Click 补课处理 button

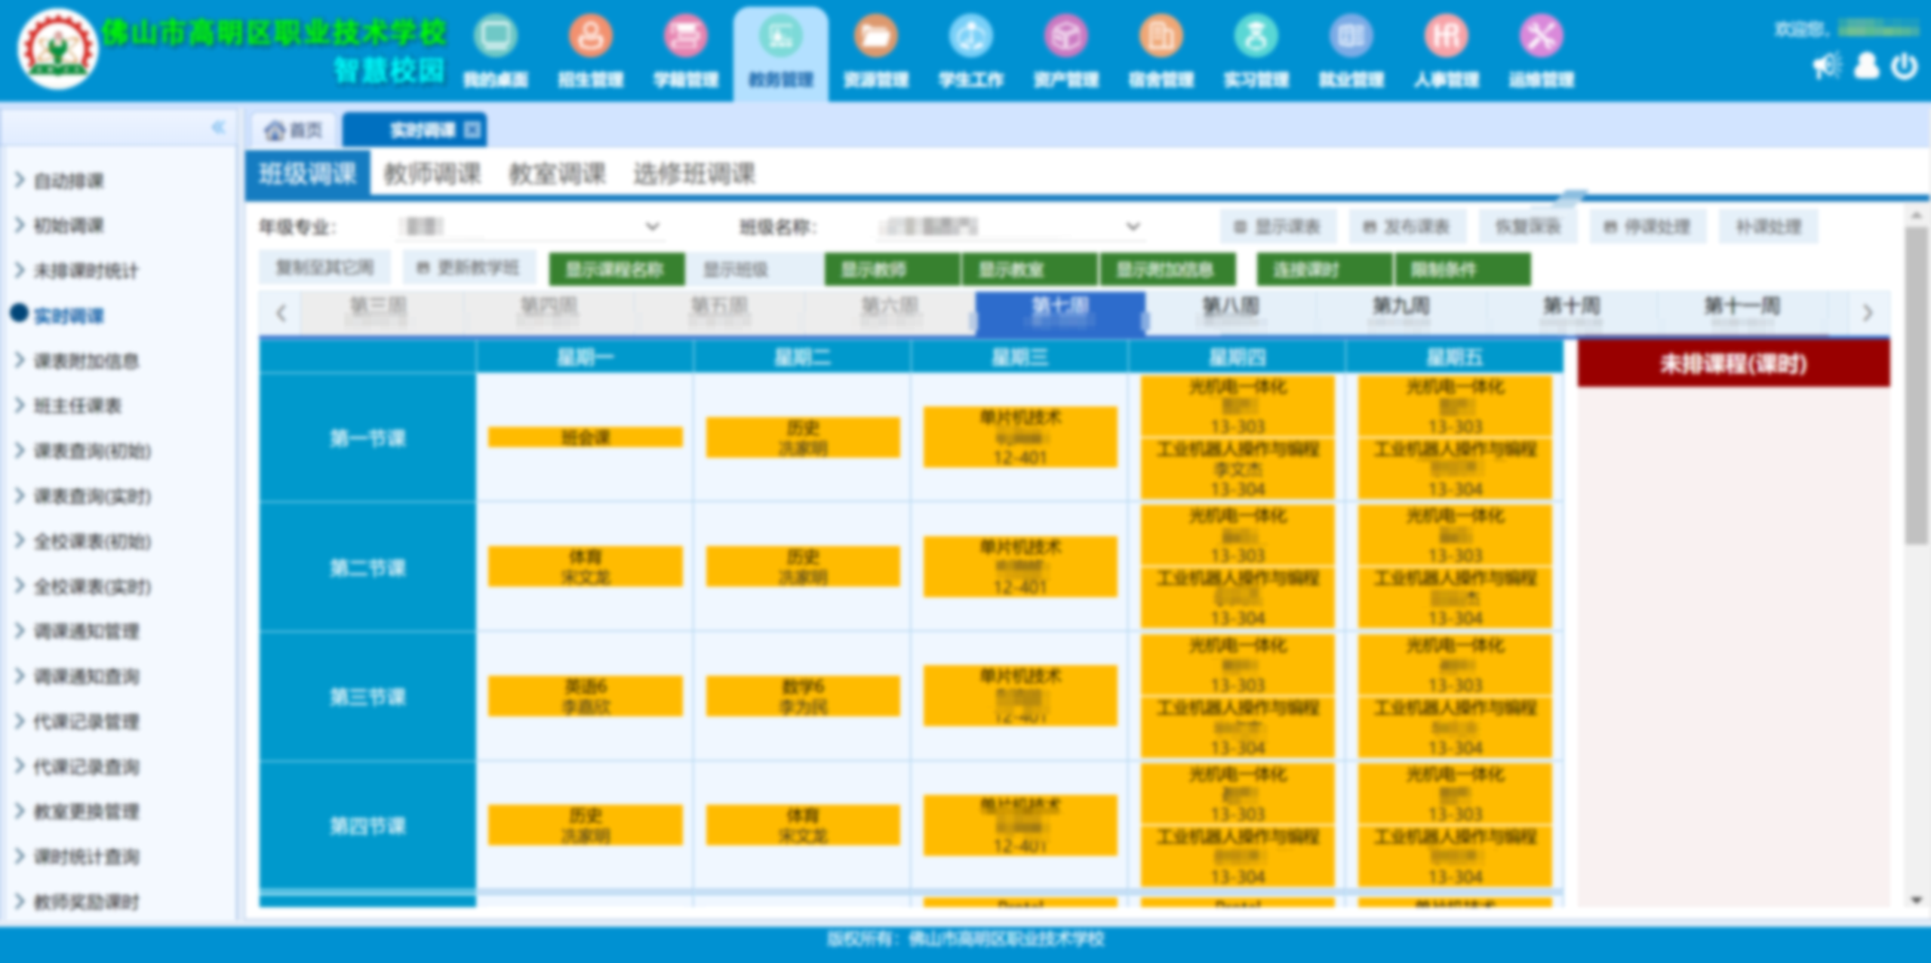(1769, 226)
